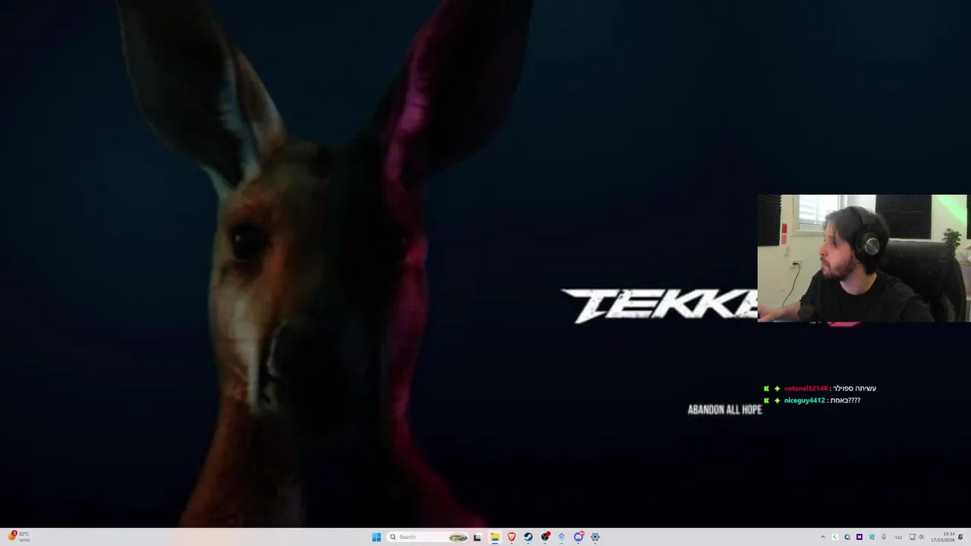Open the notification bell
Viewport: 971px width, 546px height.
click(960, 537)
